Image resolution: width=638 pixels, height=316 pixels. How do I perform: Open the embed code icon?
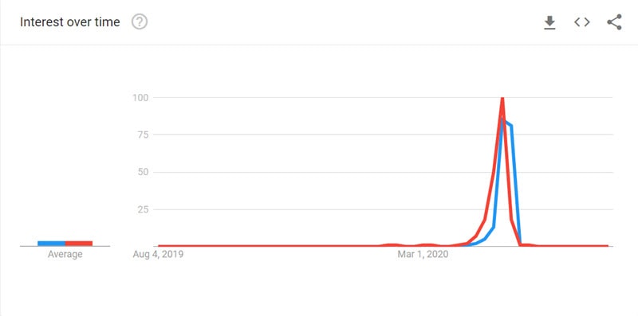pyautogui.click(x=582, y=22)
